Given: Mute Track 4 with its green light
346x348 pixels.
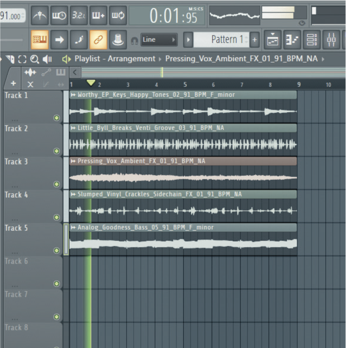Looking at the screenshot, I should point(57,217).
